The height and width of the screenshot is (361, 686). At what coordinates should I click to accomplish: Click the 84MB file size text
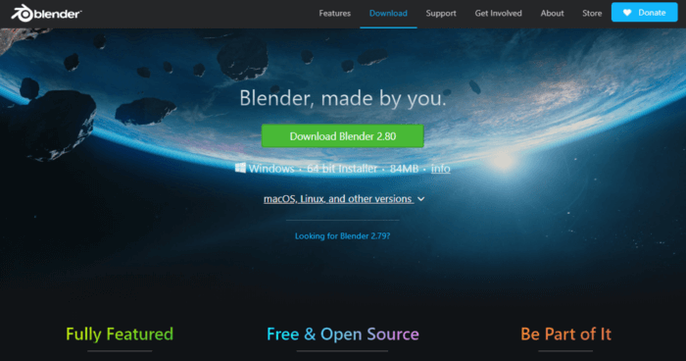[404, 168]
